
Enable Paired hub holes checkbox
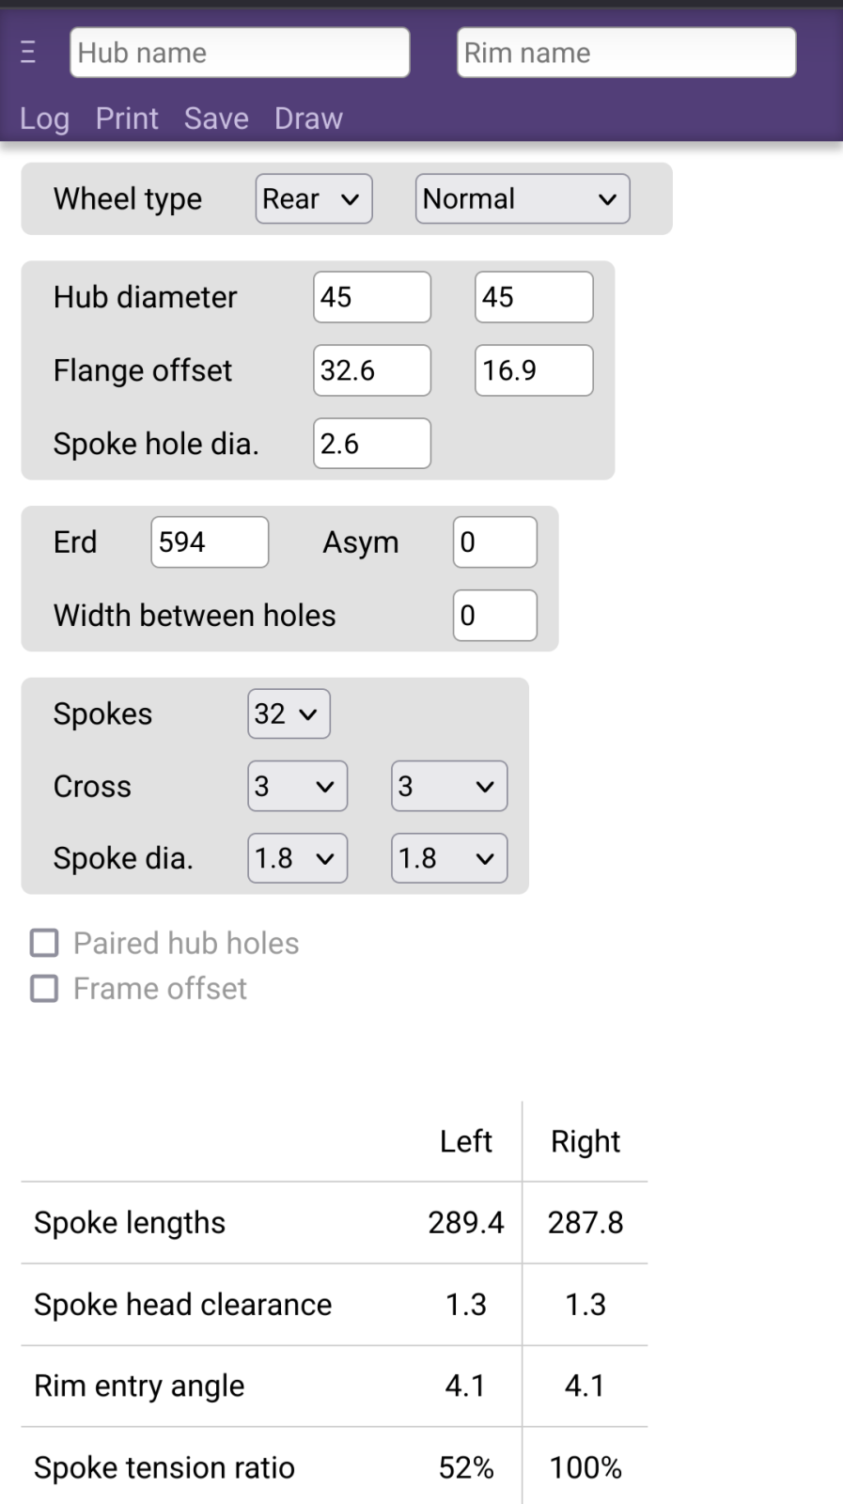44,943
